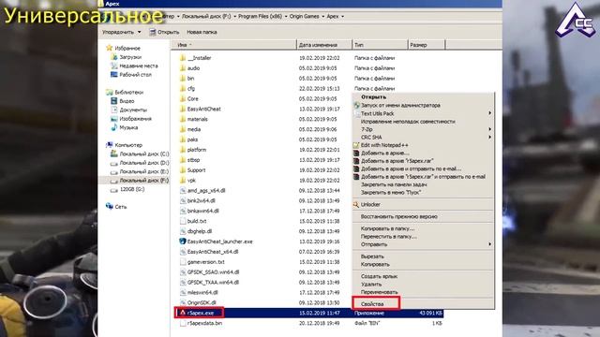
Task: Choose Свойства in the context menu
Action: point(372,304)
